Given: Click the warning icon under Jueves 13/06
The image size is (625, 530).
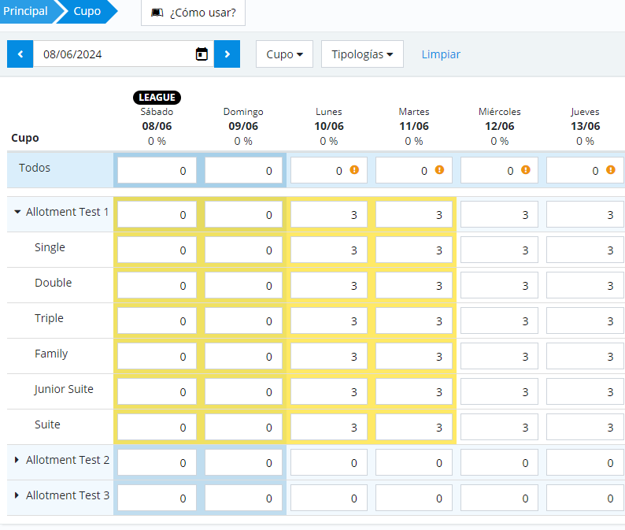Looking at the screenshot, I should [610, 170].
